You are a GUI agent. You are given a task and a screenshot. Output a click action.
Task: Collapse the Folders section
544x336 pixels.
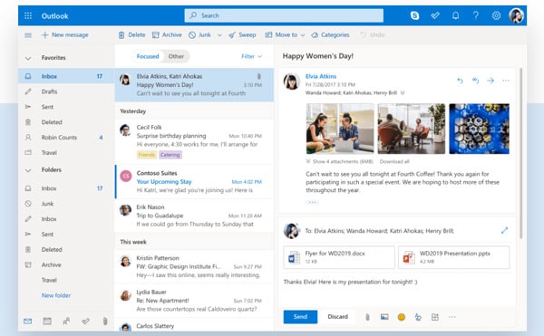coord(28,170)
